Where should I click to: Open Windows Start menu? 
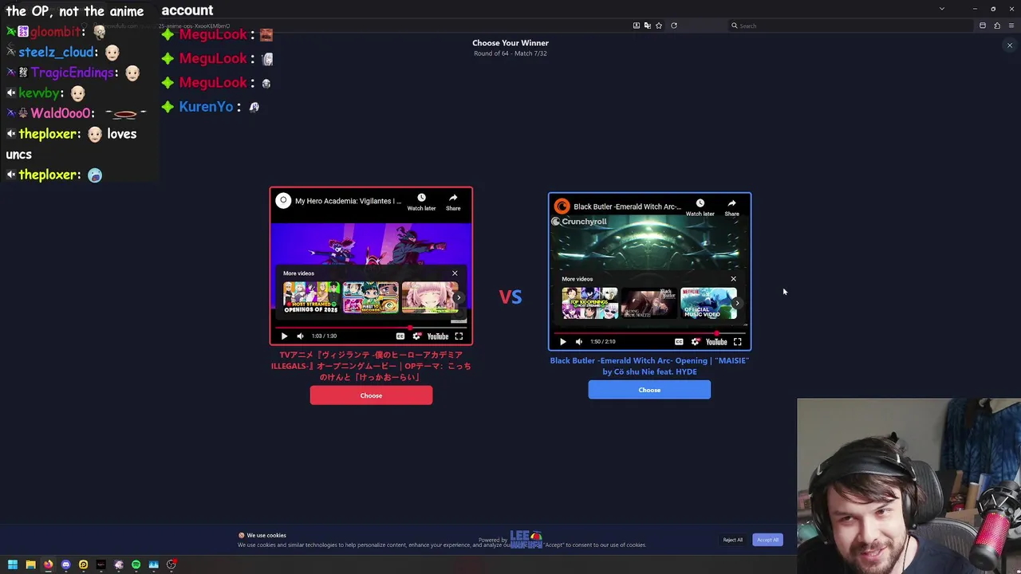13,564
